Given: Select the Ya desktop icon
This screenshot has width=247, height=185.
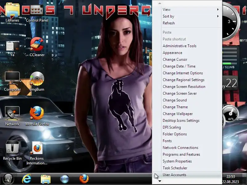Looking at the screenshot, I should (x=12, y=48).
